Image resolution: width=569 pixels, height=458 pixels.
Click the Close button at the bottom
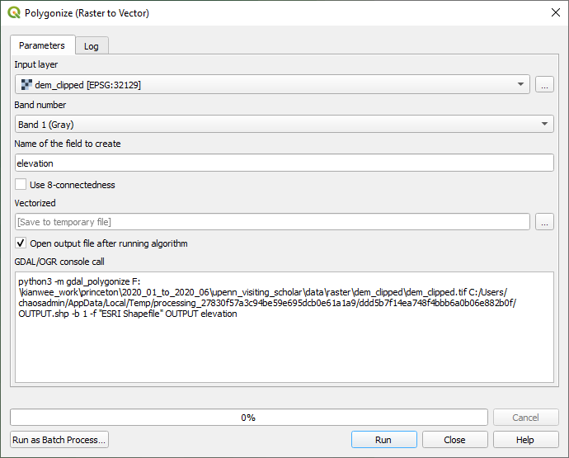454,440
